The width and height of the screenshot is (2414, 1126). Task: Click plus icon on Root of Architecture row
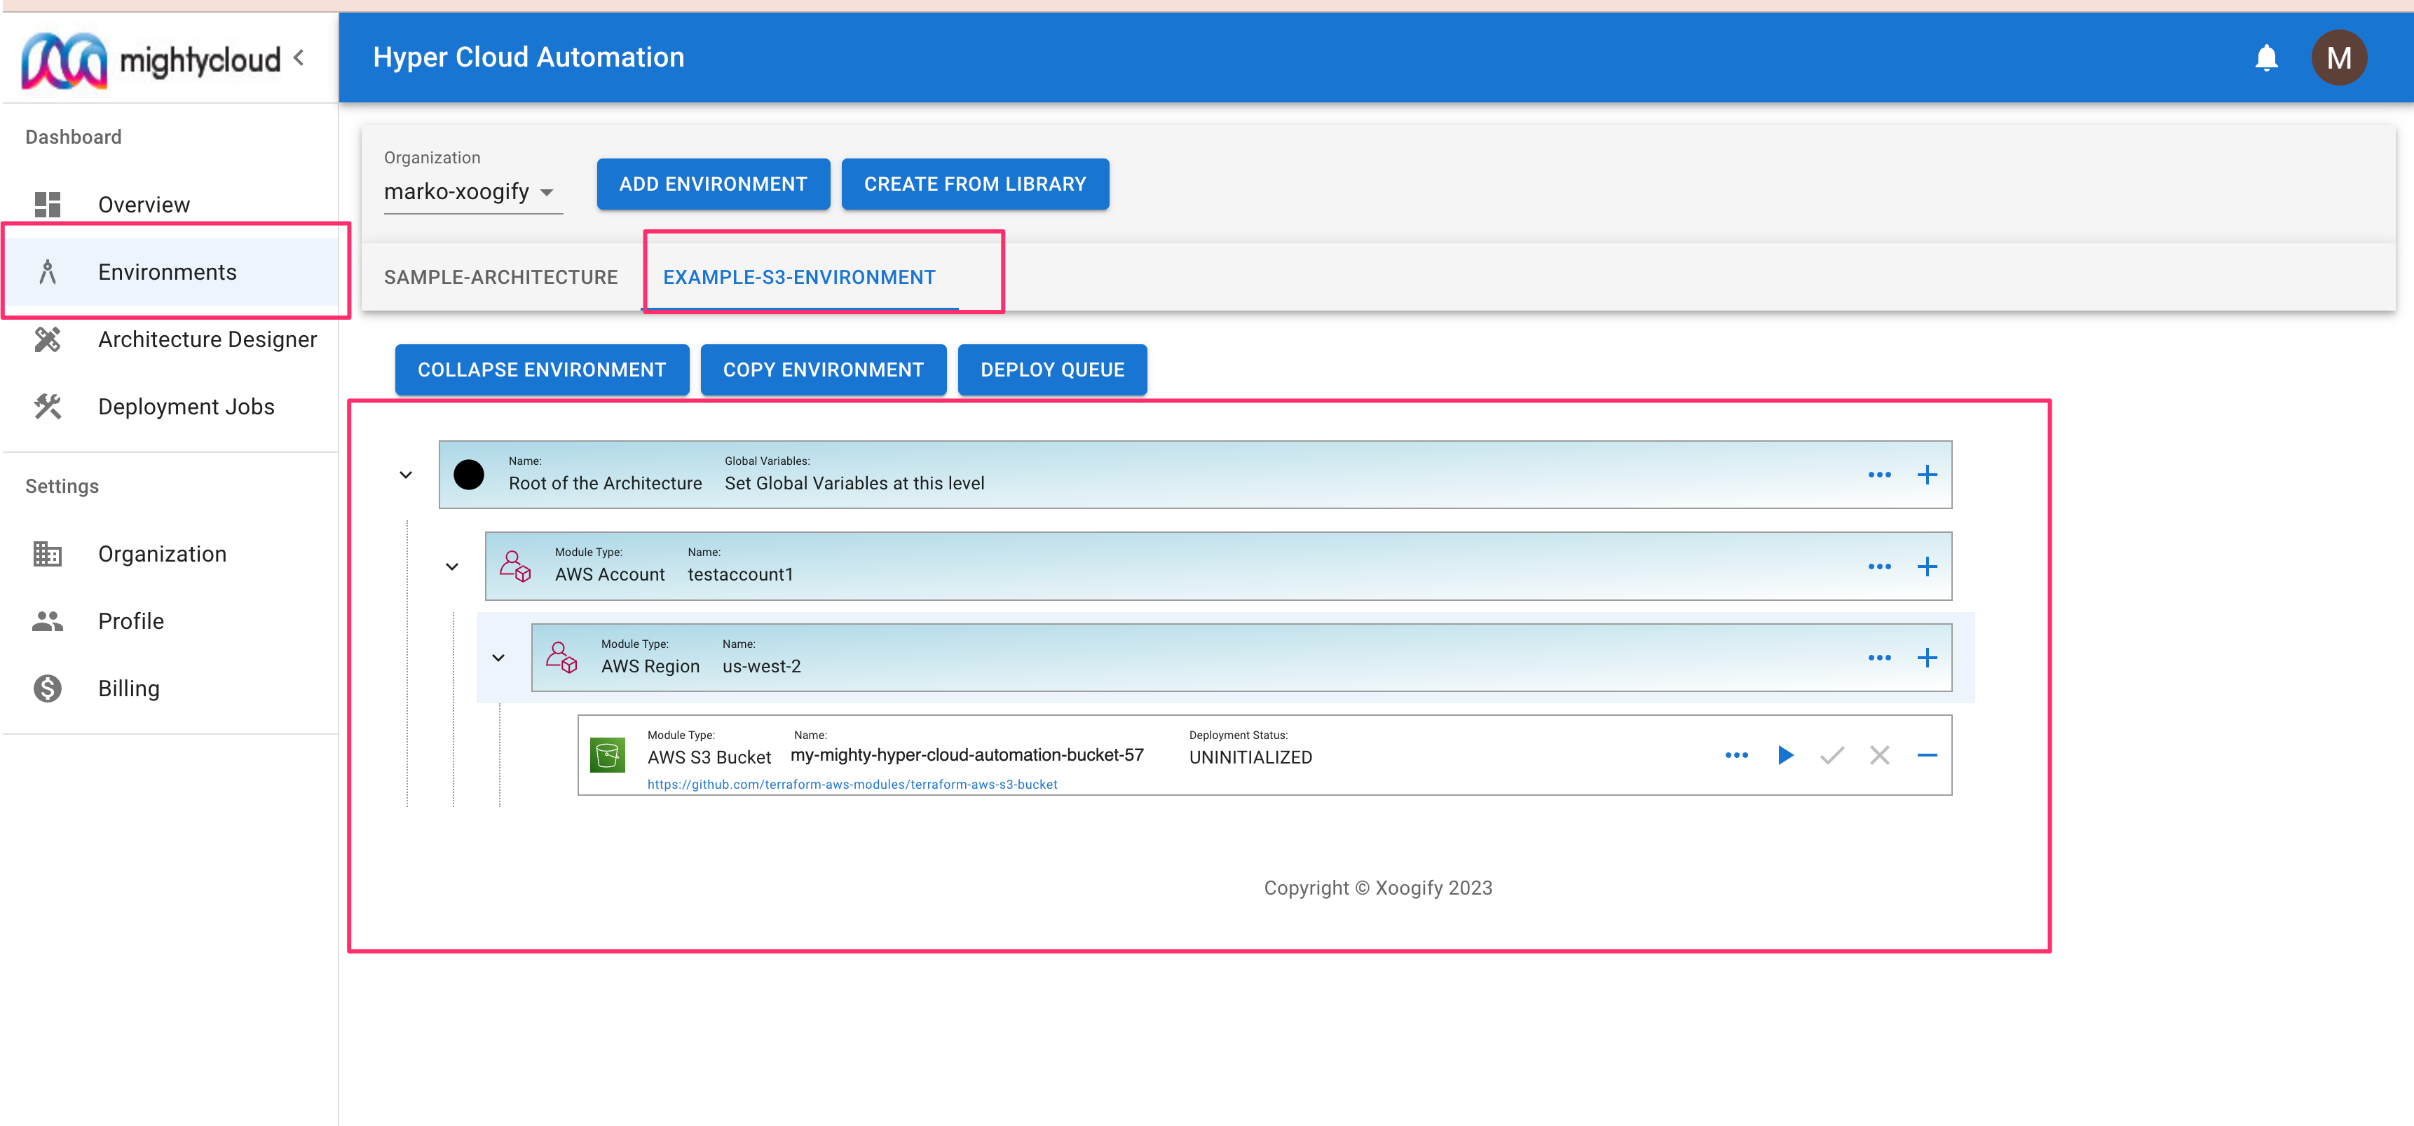coord(1925,475)
